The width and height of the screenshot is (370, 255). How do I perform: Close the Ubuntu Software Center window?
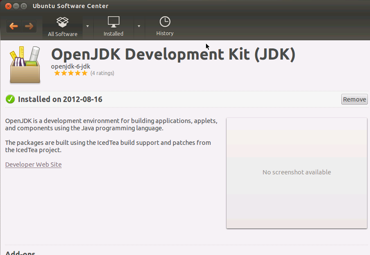[8, 6]
